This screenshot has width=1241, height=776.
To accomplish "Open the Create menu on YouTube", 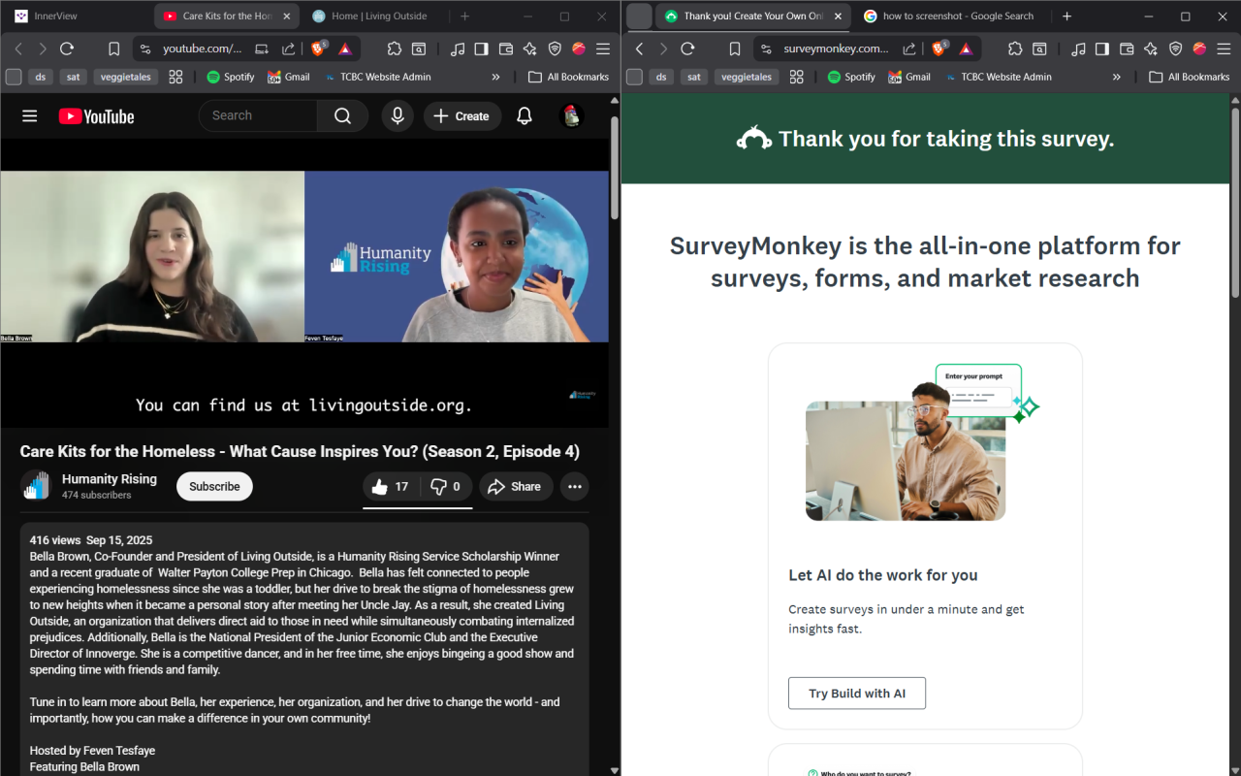I will (x=461, y=116).
